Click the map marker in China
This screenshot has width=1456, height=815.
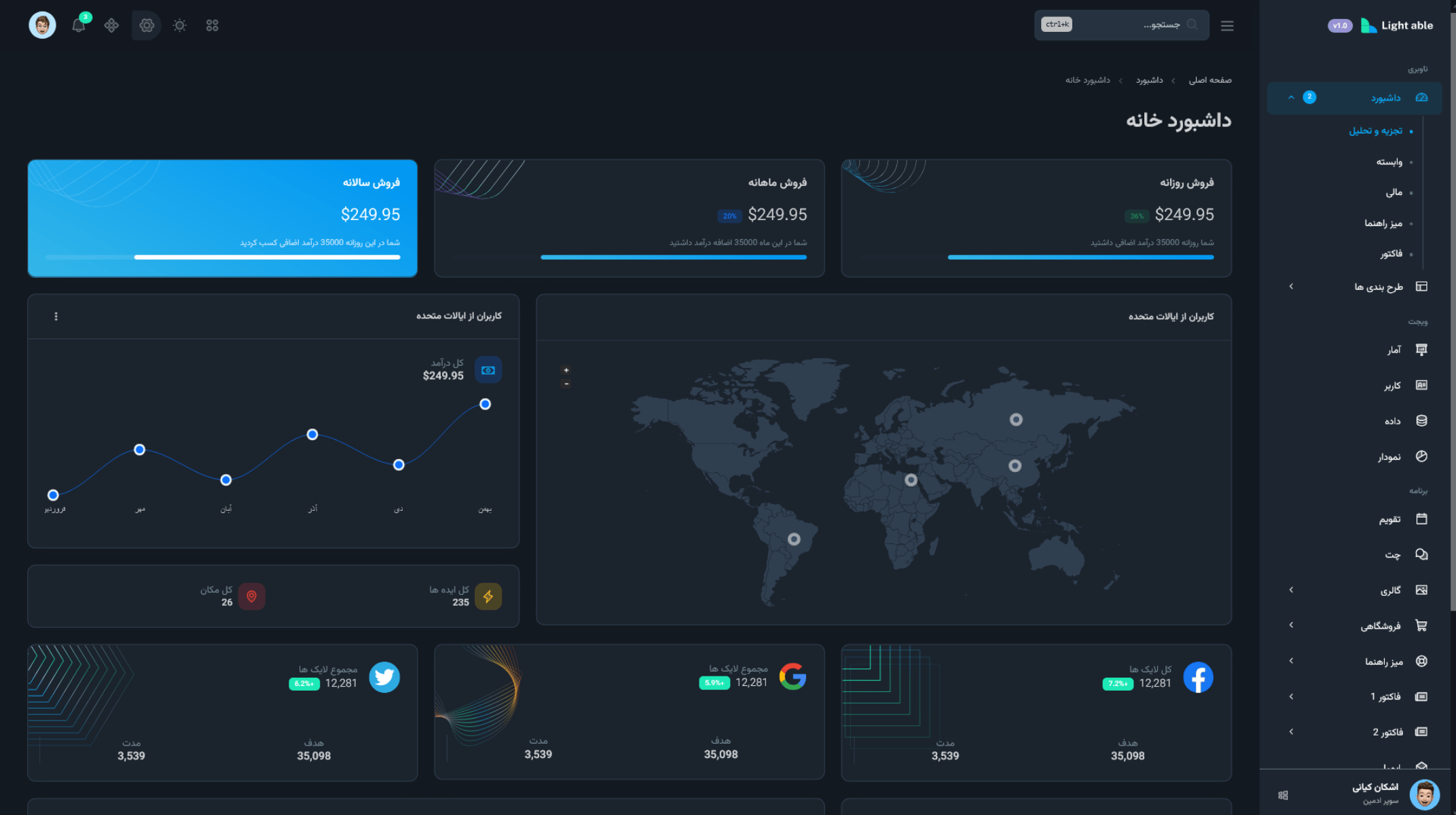click(x=1015, y=466)
